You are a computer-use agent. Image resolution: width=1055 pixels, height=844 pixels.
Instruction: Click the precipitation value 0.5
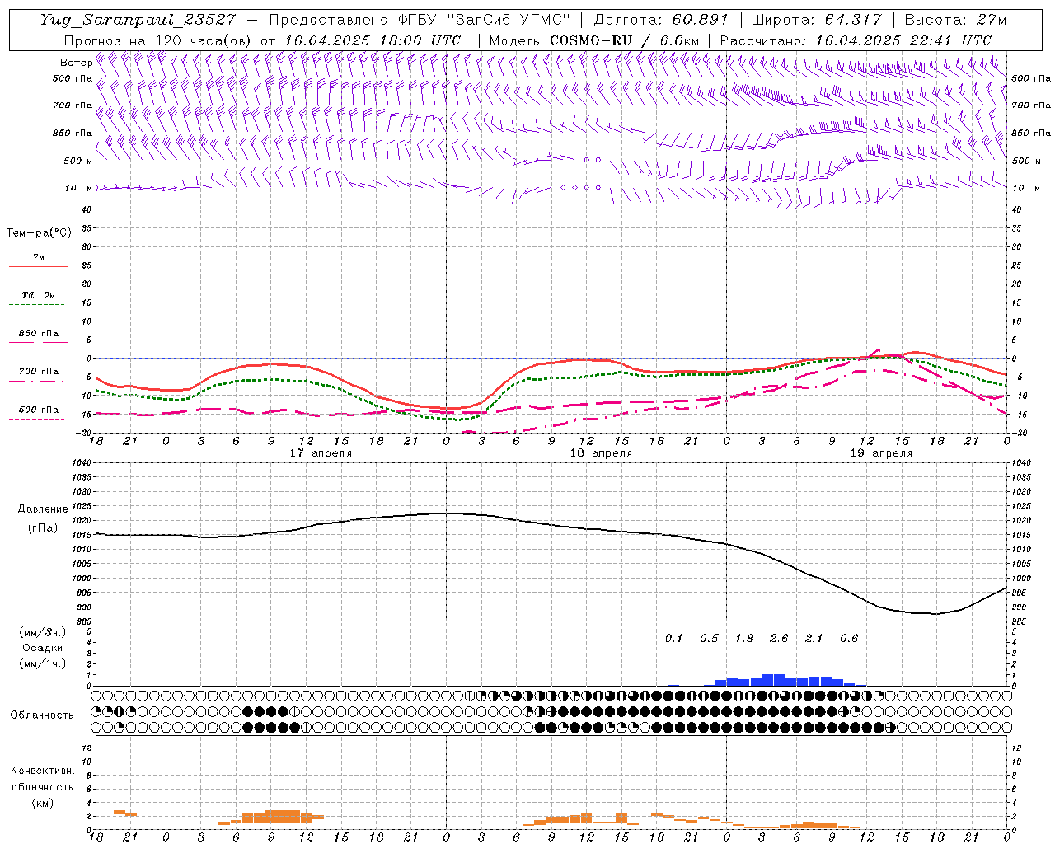(709, 638)
